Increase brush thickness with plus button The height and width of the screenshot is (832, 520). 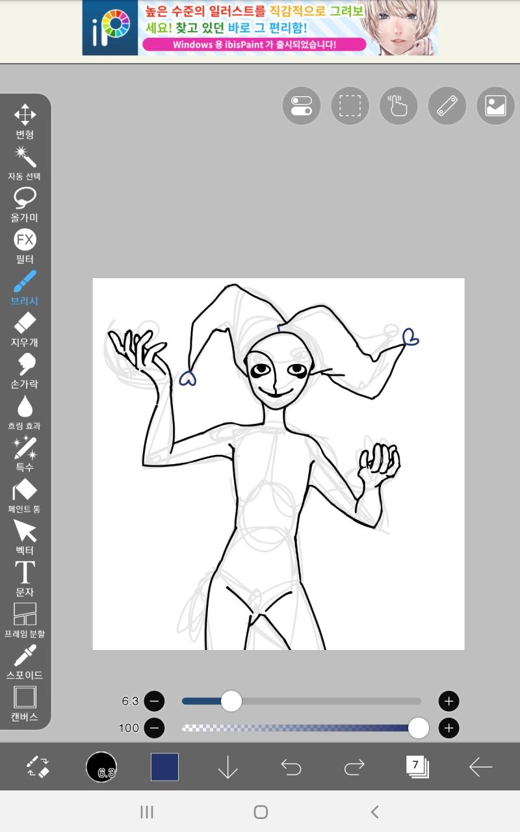(x=448, y=701)
